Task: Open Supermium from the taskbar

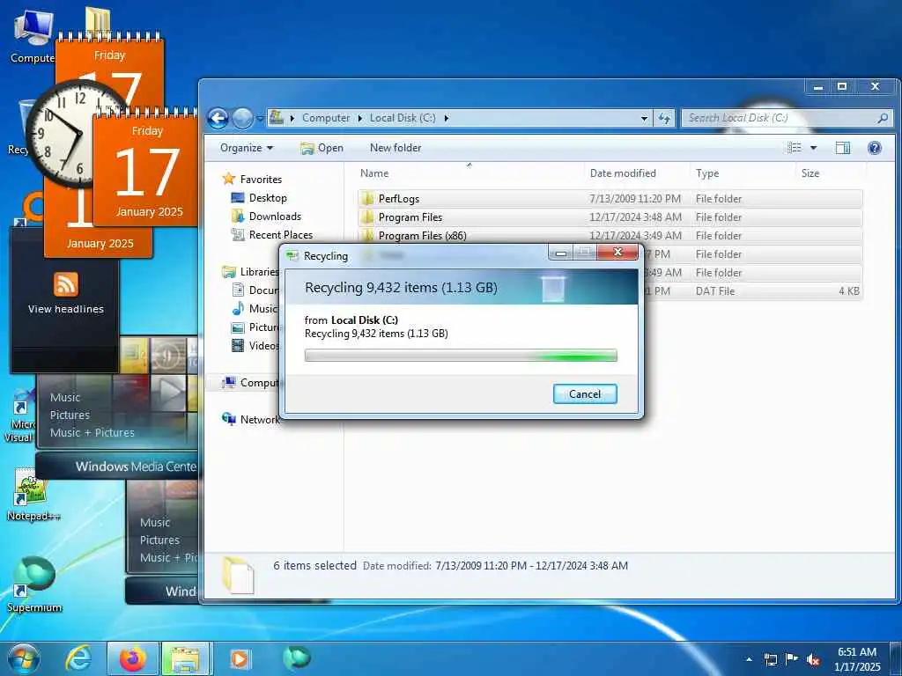Action: pyautogui.click(x=296, y=658)
